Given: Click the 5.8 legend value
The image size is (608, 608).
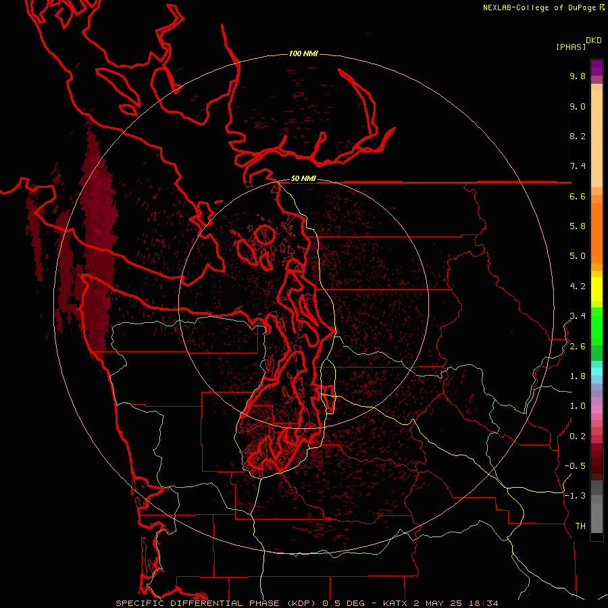Looking at the screenshot, I should 578,226.
